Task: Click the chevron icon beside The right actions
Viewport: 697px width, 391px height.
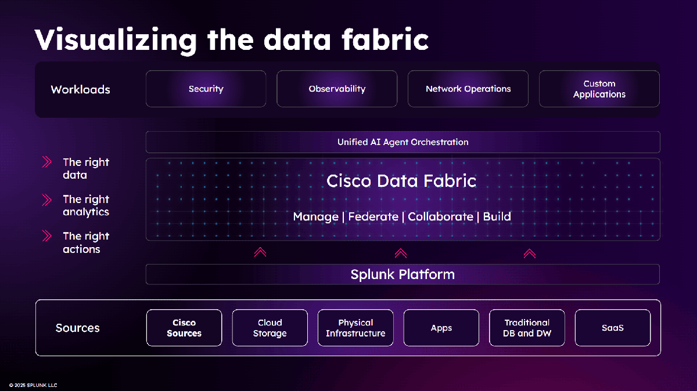Action: [x=47, y=236]
